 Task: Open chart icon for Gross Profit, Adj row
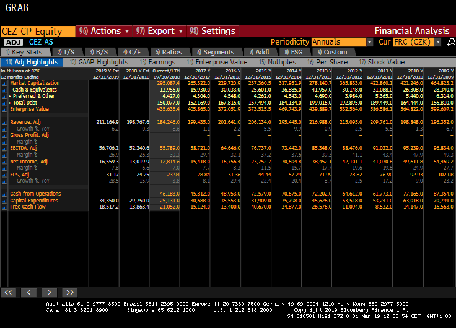(4, 136)
